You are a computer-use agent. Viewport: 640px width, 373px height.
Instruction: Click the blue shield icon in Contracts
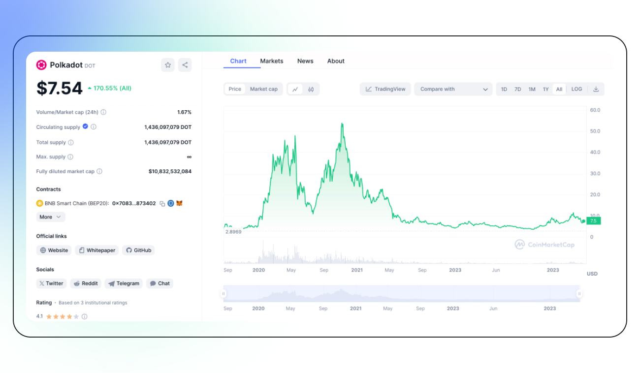tap(171, 203)
